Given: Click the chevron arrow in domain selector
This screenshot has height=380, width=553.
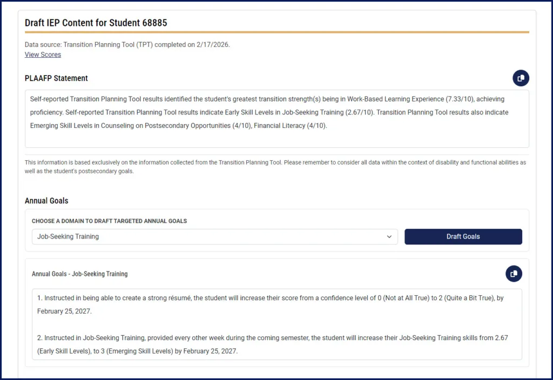Looking at the screenshot, I should (x=389, y=236).
